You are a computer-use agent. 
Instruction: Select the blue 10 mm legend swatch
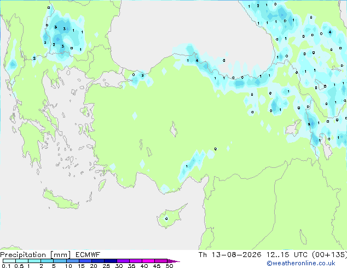pos(73,261)
